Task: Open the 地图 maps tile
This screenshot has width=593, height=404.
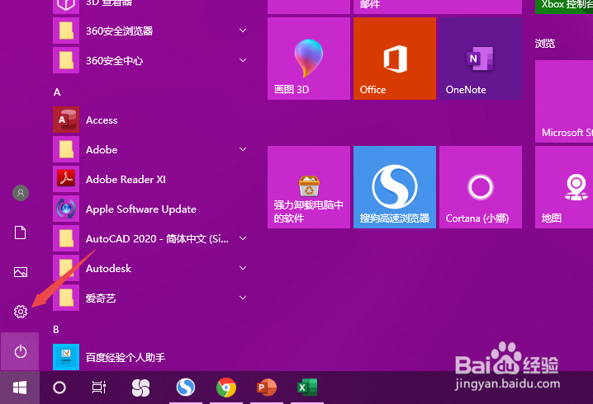Action: click(x=564, y=187)
